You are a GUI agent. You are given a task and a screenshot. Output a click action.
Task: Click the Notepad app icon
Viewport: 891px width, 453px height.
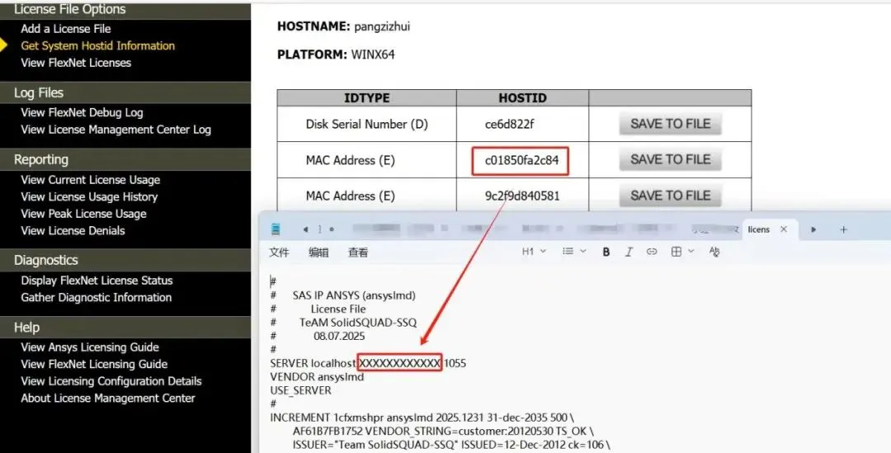[x=276, y=229]
